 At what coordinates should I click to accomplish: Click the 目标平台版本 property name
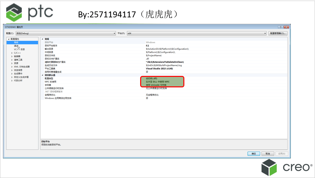[51, 45]
